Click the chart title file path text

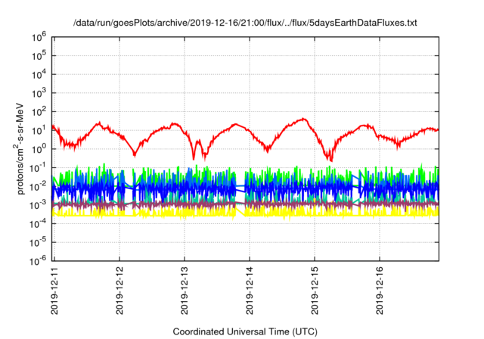tap(245, 23)
